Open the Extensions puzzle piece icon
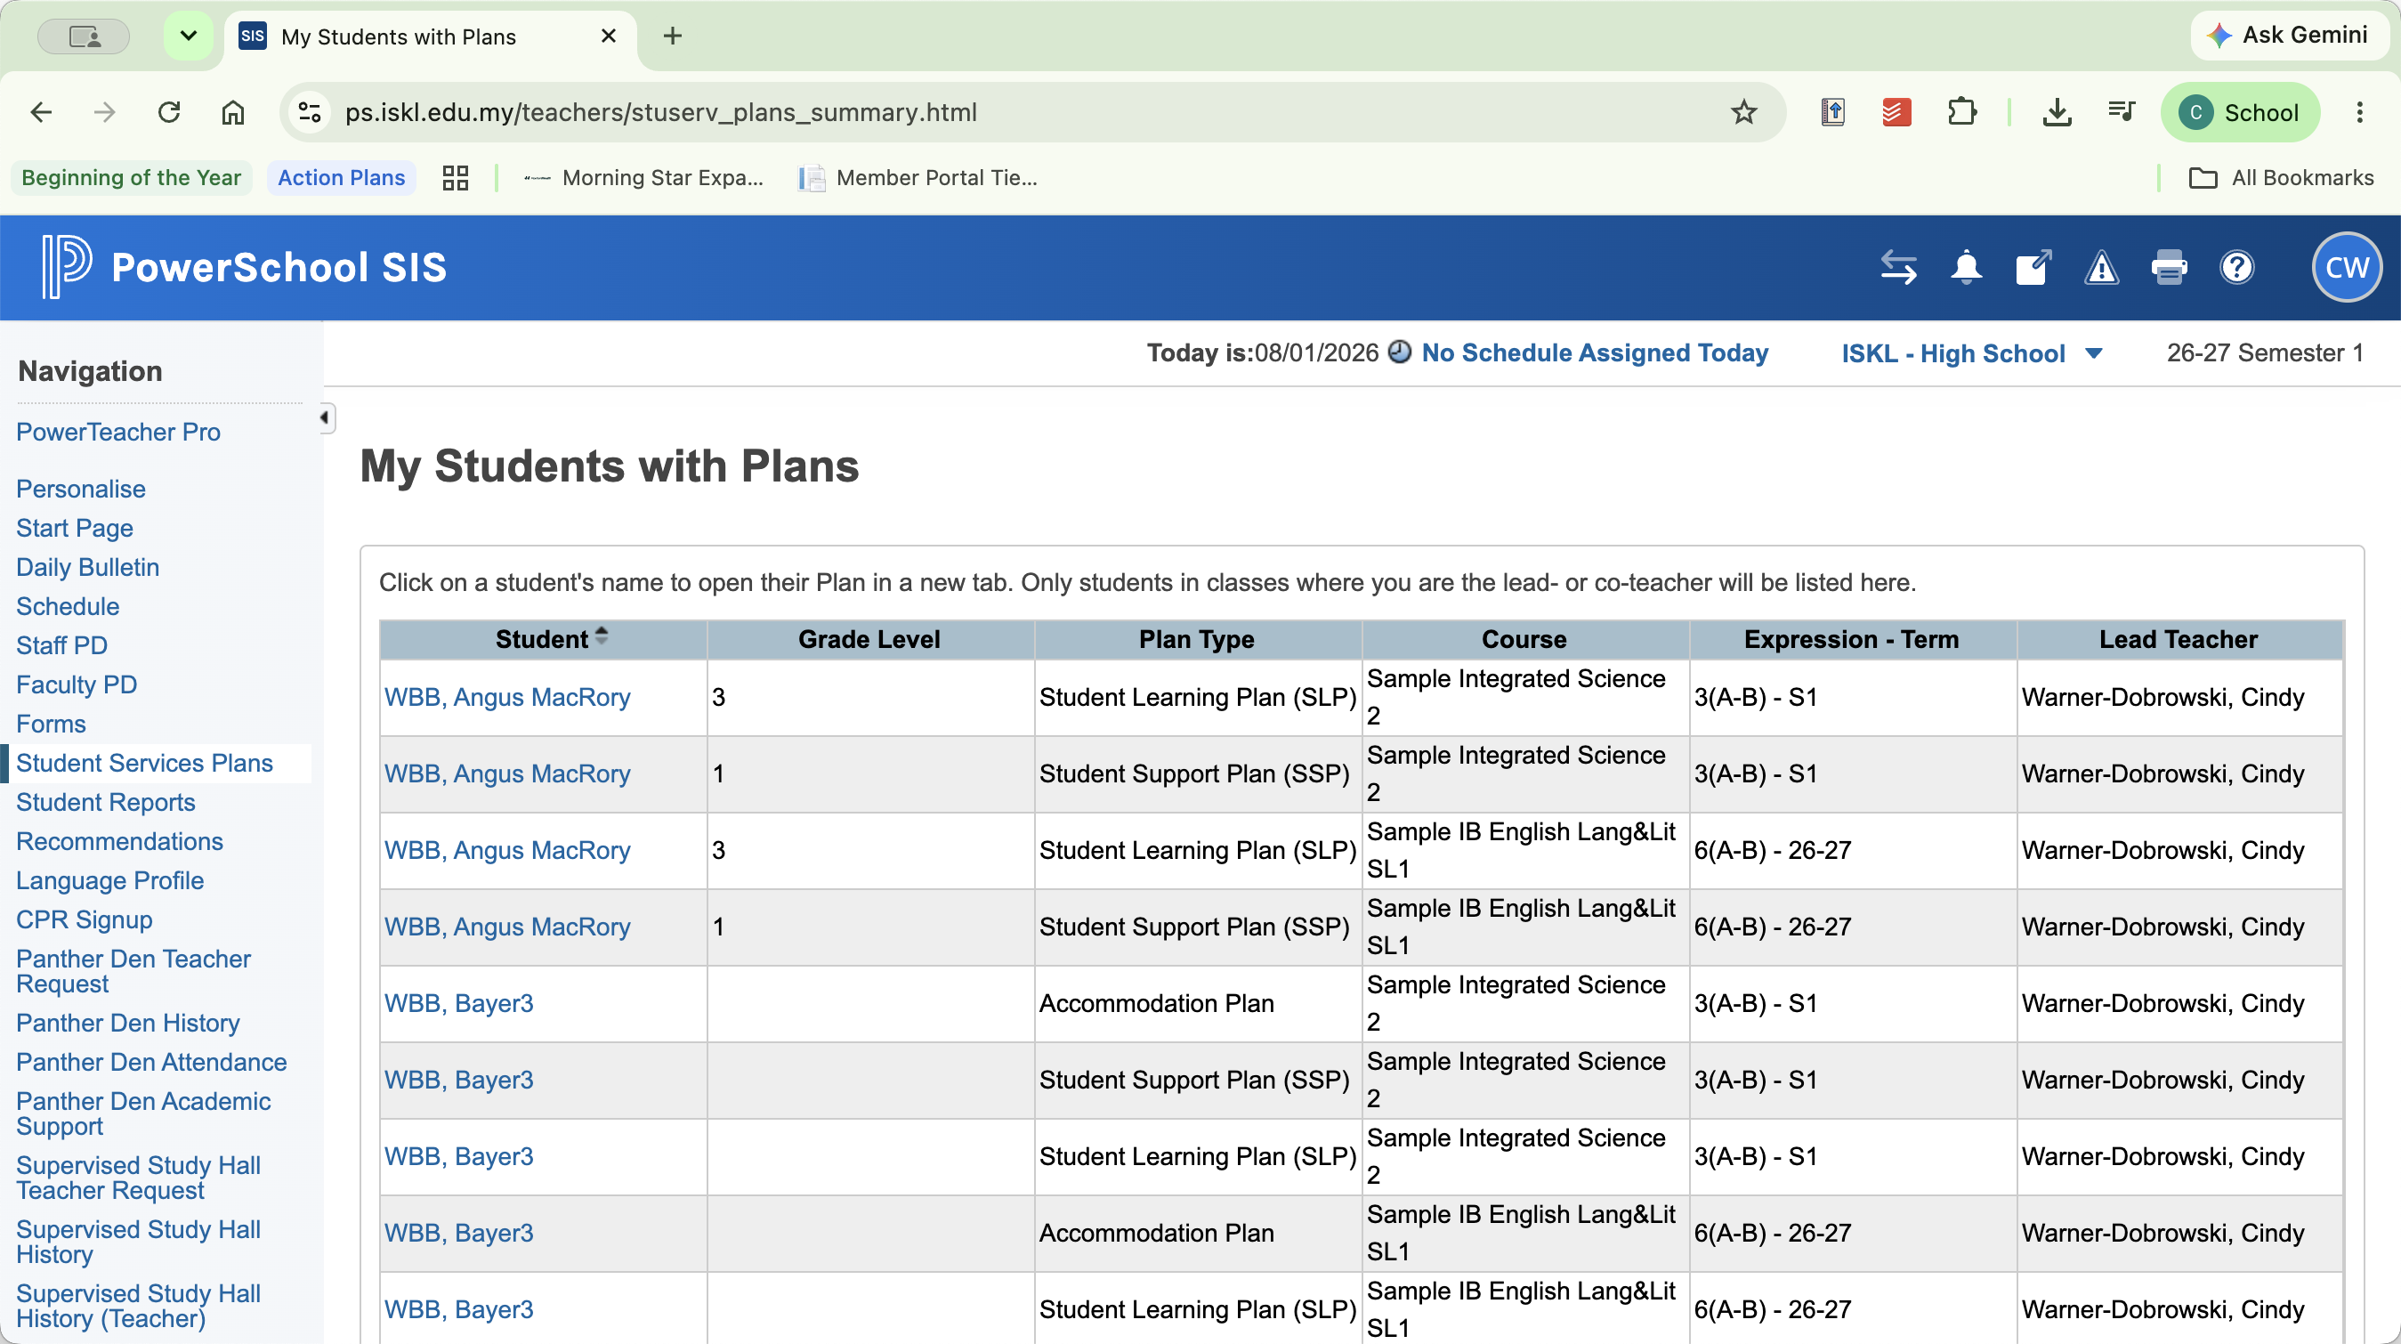Image resolution: width=2401 pixels, height=1344 pixels. [1962, 113]
